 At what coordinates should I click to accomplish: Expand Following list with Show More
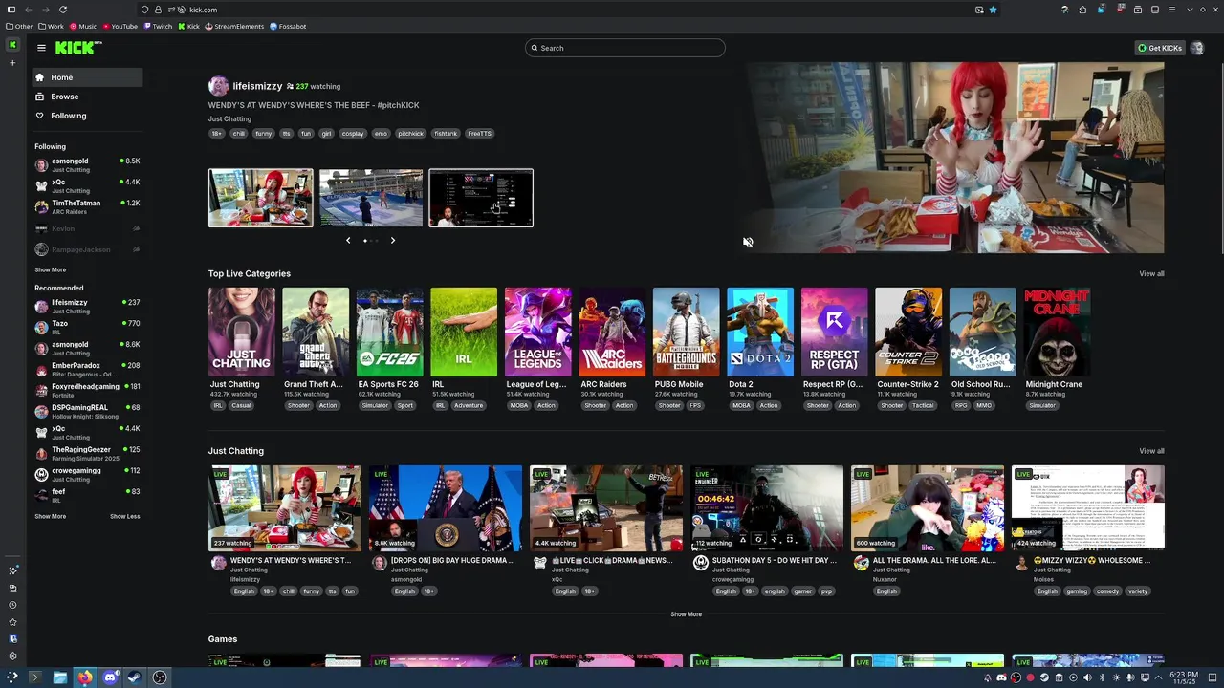(x=51, y=270)
